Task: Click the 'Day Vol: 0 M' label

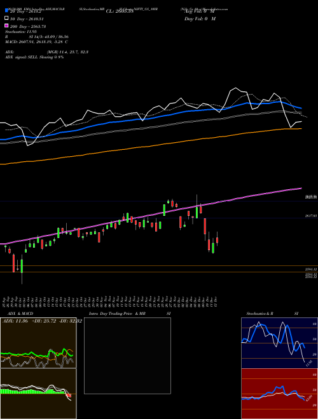Action: pos(200,18)
